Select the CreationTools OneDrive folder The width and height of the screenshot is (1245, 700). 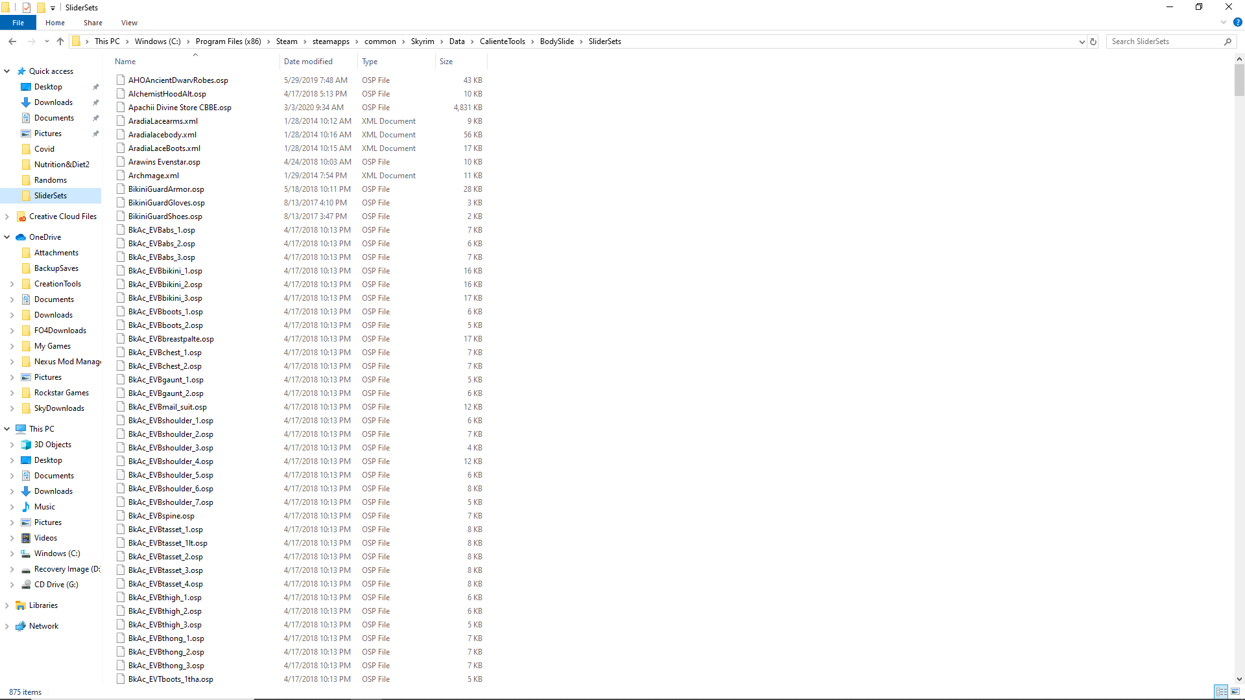tap(58, 284)
